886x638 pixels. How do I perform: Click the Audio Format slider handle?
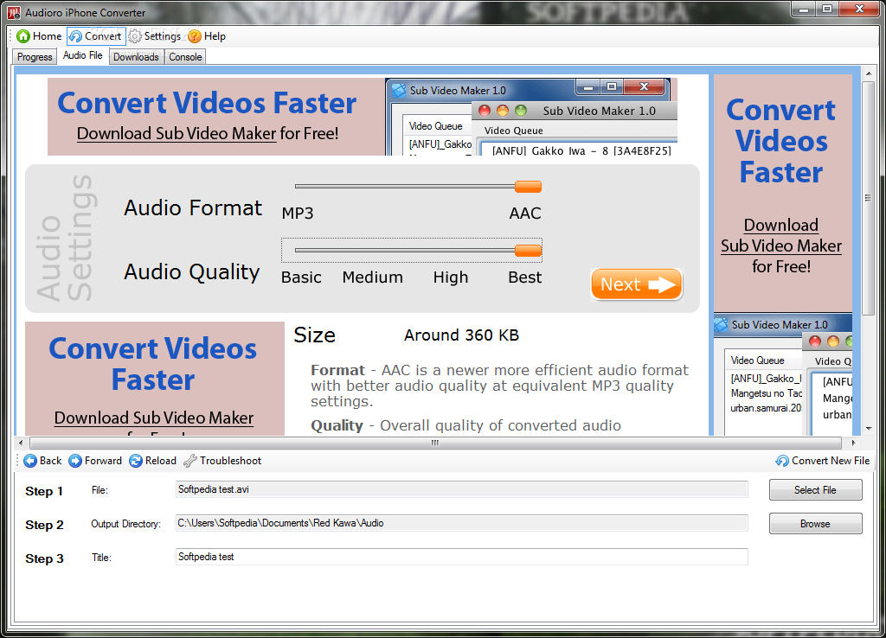tap(529, 187)
